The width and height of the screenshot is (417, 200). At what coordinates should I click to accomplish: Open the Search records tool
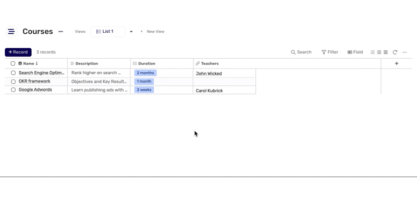301,52
